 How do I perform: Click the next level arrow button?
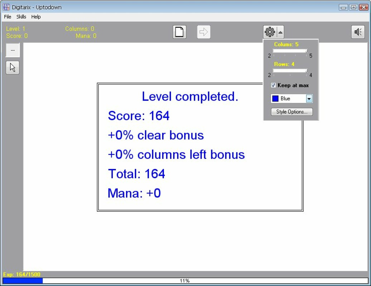tap(204, 32)
